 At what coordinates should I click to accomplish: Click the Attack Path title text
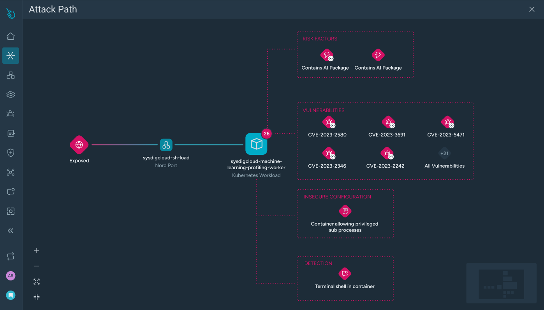coord(53,9)
